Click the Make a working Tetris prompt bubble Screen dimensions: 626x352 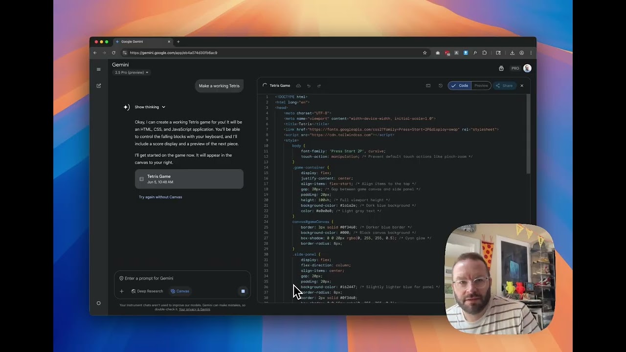219,86
